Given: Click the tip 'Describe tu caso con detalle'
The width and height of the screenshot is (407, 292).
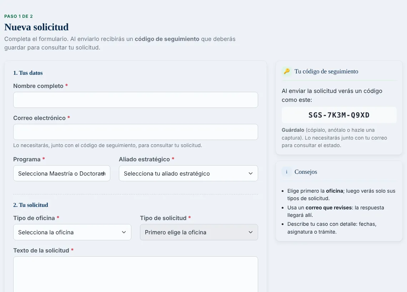Looking at the screenshot, I should click(332, 228).
